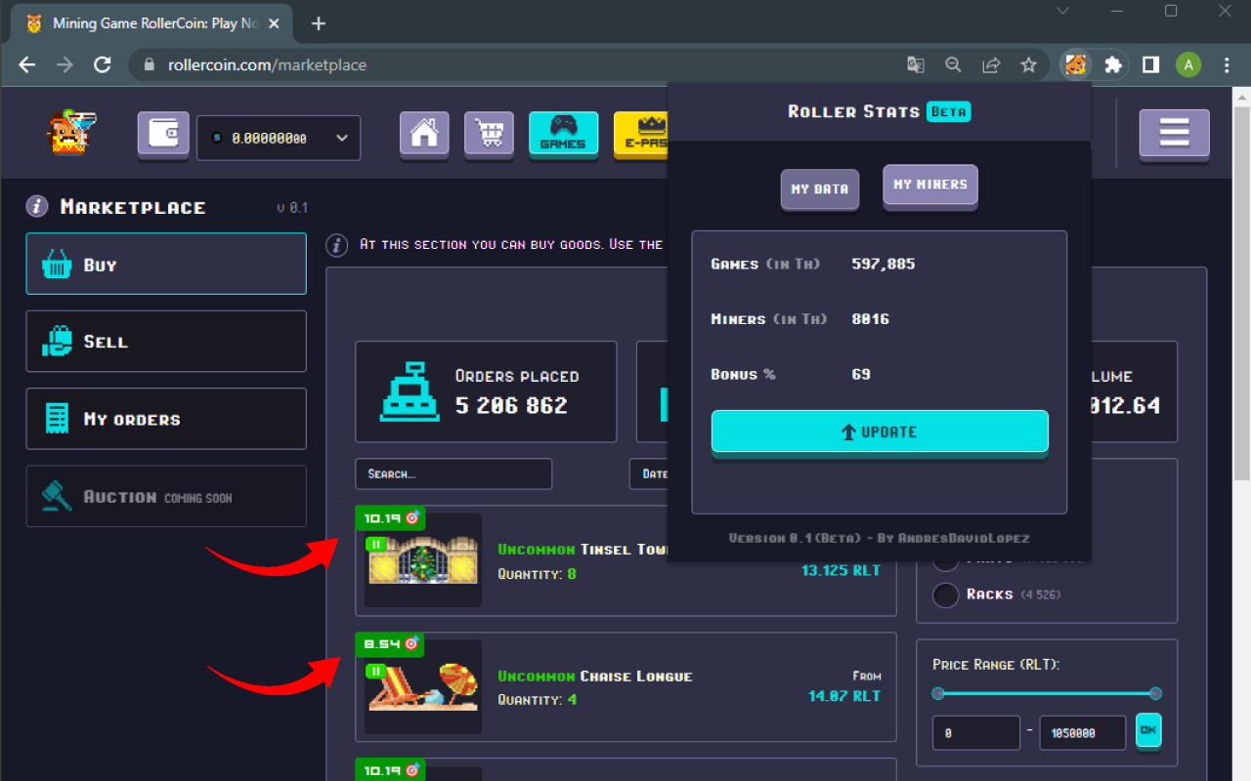Click the right price range slider handle
1251x781 pixels.
tap(1155, 694)
